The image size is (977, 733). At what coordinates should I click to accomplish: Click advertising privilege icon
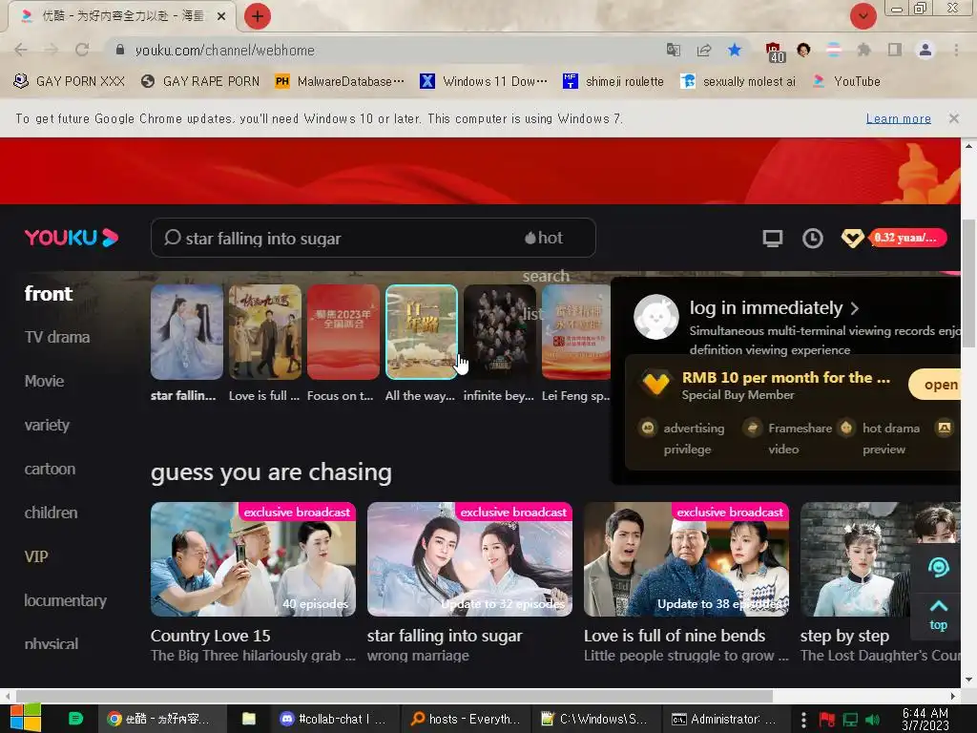click(x=648, y=428)
